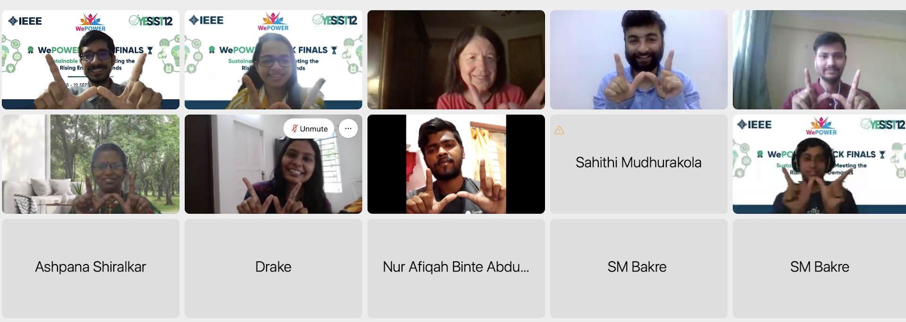This screenshot has width=906, height=322.
Task: Select the first SM Bakre tile
Action: [x=638, y=268]
